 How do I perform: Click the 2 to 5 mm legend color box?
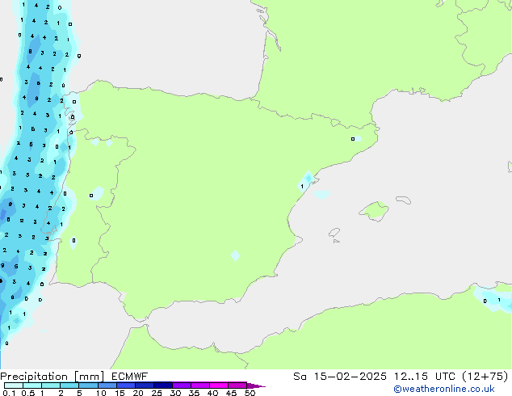(69, 385)
